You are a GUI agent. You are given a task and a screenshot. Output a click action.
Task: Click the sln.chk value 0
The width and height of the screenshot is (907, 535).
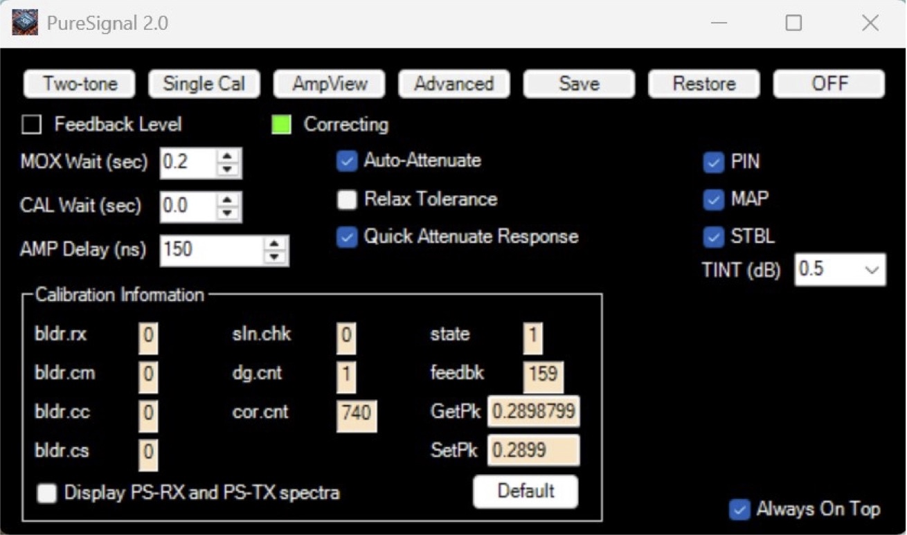click(347, 337)
